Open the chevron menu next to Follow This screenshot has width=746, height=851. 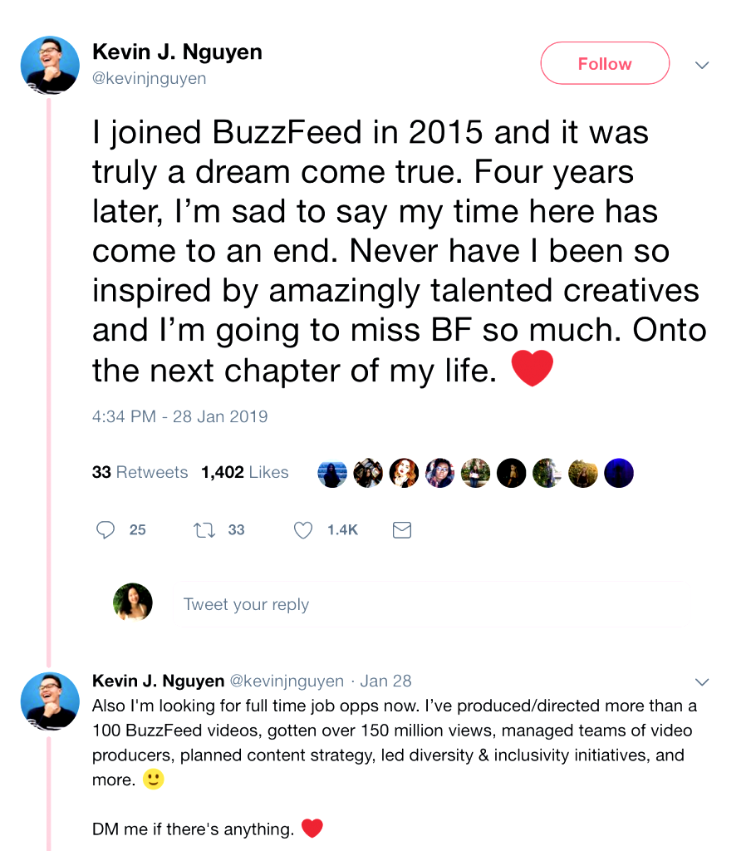702,65
